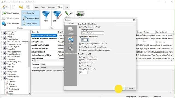Expand the TfrmLinkMethod tree node

click(x=2, y=77)
